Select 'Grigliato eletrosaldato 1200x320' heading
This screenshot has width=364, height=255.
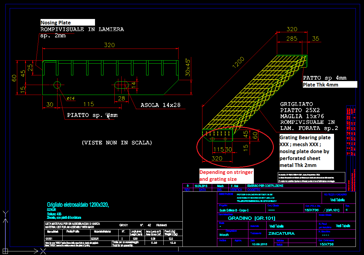77,205
